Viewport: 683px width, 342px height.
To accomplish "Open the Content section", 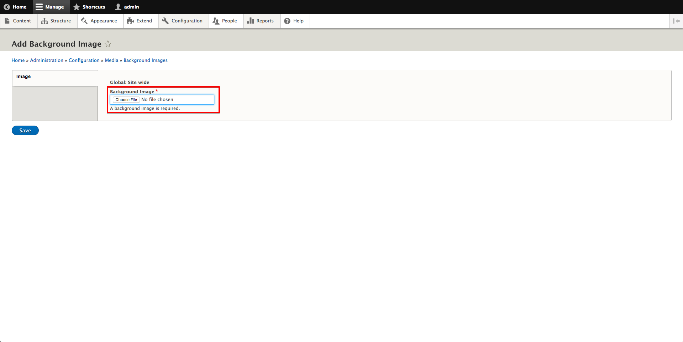I will click(18, 21).
